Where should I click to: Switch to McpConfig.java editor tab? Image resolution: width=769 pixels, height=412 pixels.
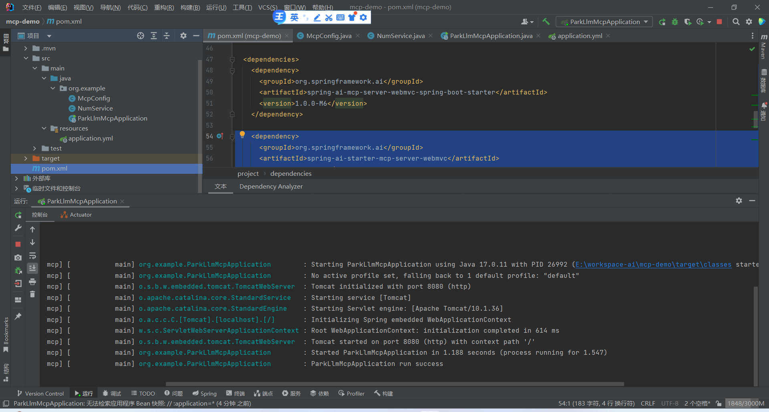coord(329,36)
